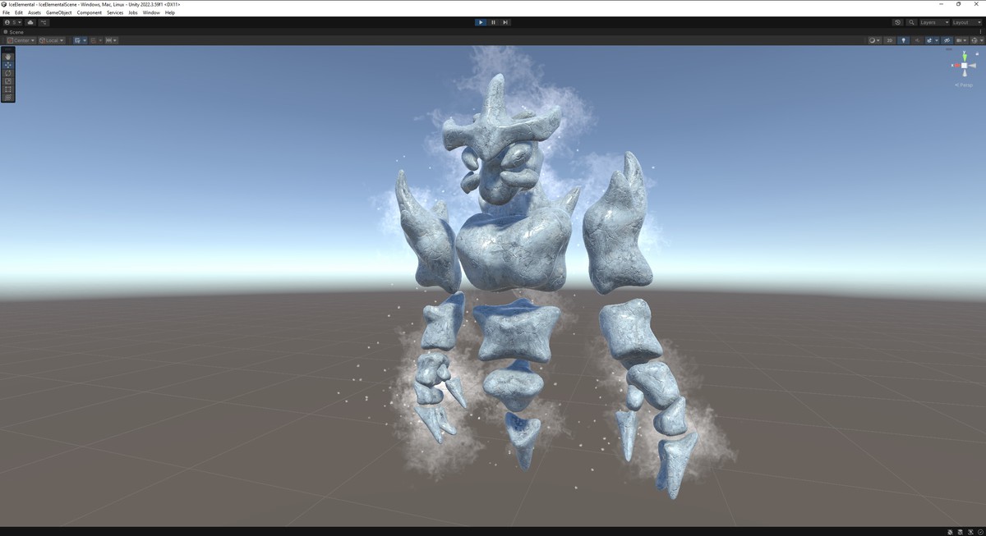
Task: Select the Transform tool
Action: point(8,98)
